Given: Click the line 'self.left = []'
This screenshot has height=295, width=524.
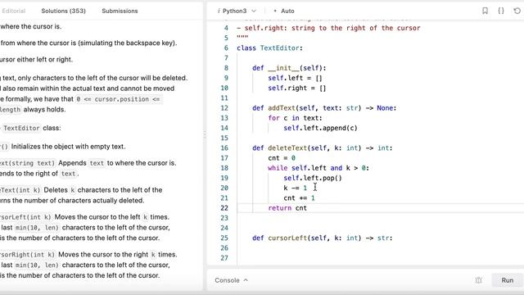Looking at the screenshot, I should (x=295, y=78).
